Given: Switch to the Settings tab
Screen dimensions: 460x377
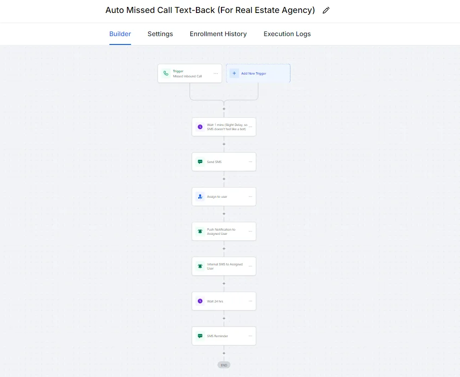Looking at the screenshot, I should pyautogui.click(x=160, y=34).
